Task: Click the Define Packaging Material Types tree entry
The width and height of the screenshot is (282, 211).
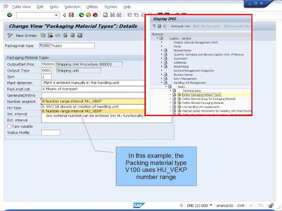Action: (201, 95)
